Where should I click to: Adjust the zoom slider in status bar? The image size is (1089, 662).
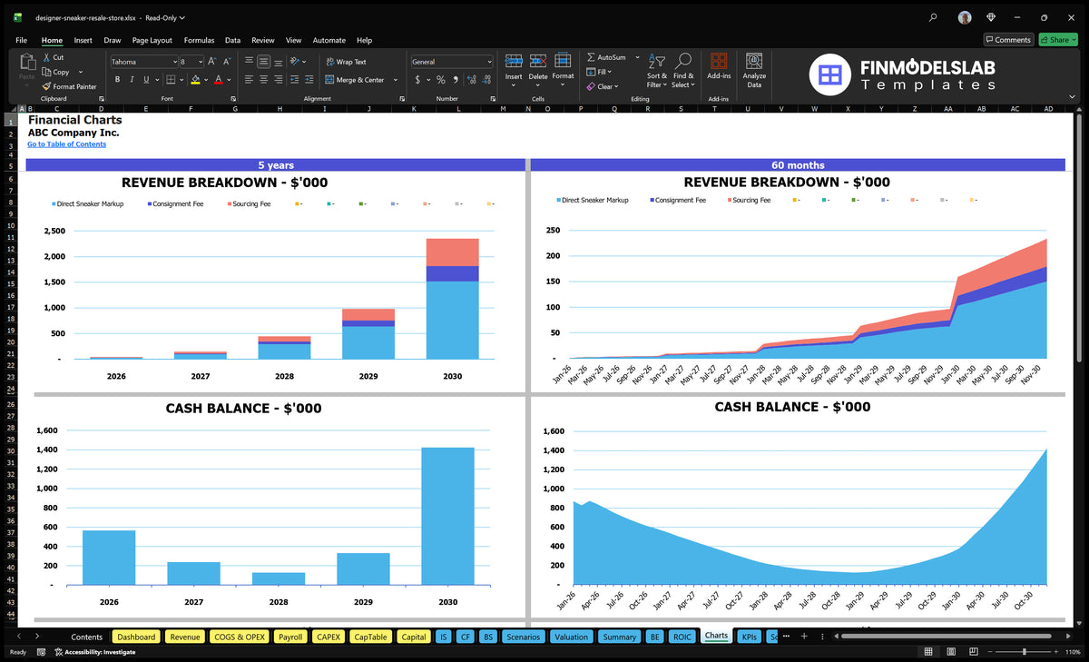click(1025, 652)
